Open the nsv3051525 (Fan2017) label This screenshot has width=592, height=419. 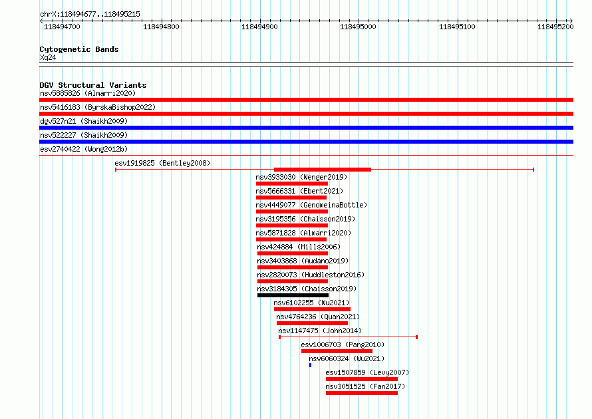click(365, 386)
